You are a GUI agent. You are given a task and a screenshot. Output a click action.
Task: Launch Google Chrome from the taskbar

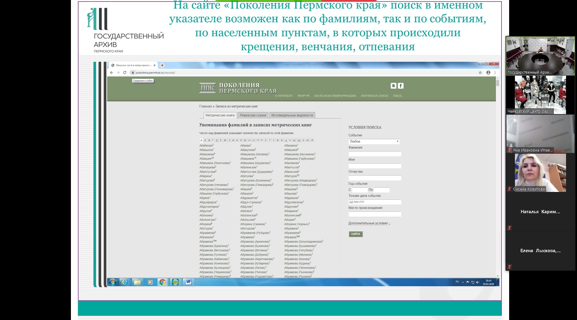(163, 282)
